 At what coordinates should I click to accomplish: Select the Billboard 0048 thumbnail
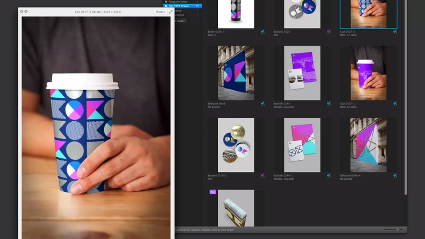(236, 73)
